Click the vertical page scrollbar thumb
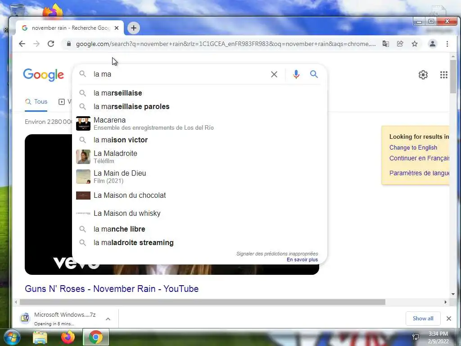 453,77
